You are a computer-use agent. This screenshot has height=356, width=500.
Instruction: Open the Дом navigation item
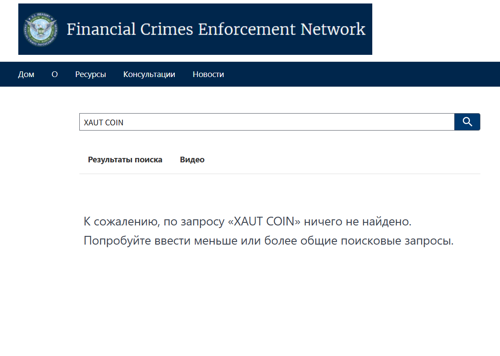[x=27, y=74]
